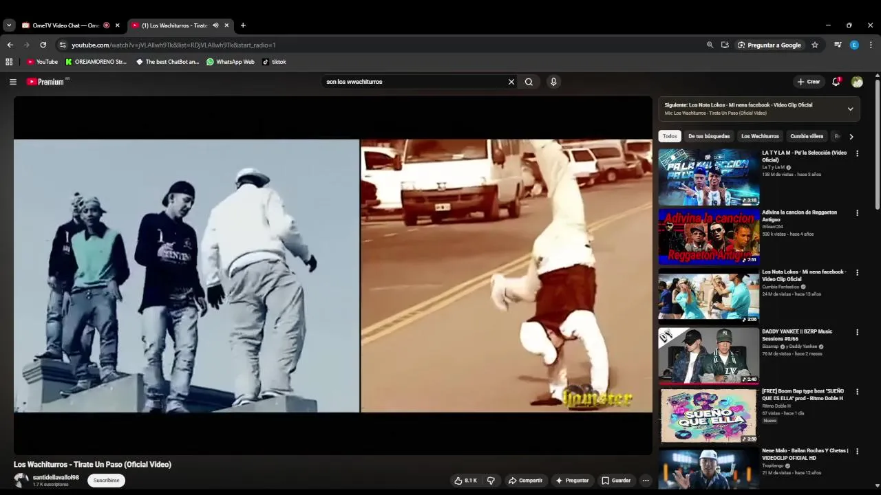Screen dimensions: 881x495
Task: Click the YouTube search input field
Action: click(x=415, y=82)
